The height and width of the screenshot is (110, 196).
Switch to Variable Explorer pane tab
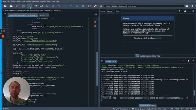(x=145, y=56)
